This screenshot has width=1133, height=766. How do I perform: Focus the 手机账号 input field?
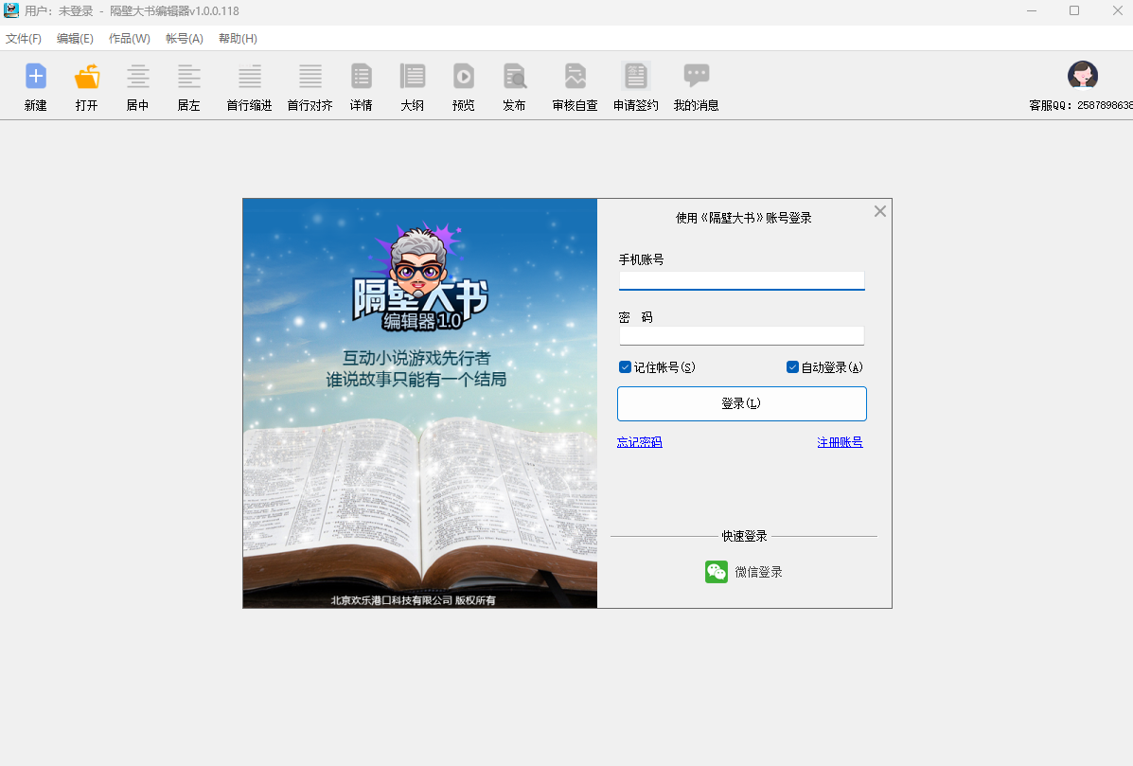[741, 279]
